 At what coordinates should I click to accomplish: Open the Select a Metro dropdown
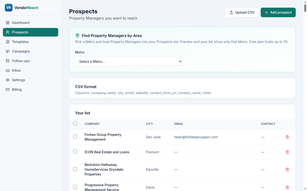point(129,61)
